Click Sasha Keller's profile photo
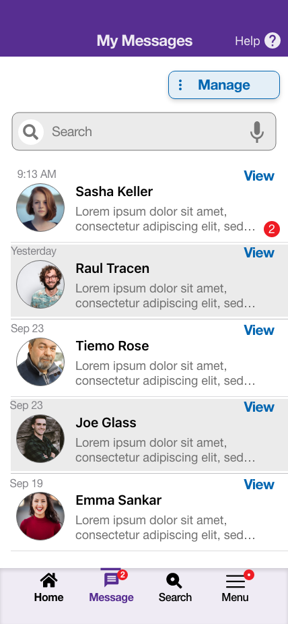Screen dimensions: 288x624 [x=40, y=208]
